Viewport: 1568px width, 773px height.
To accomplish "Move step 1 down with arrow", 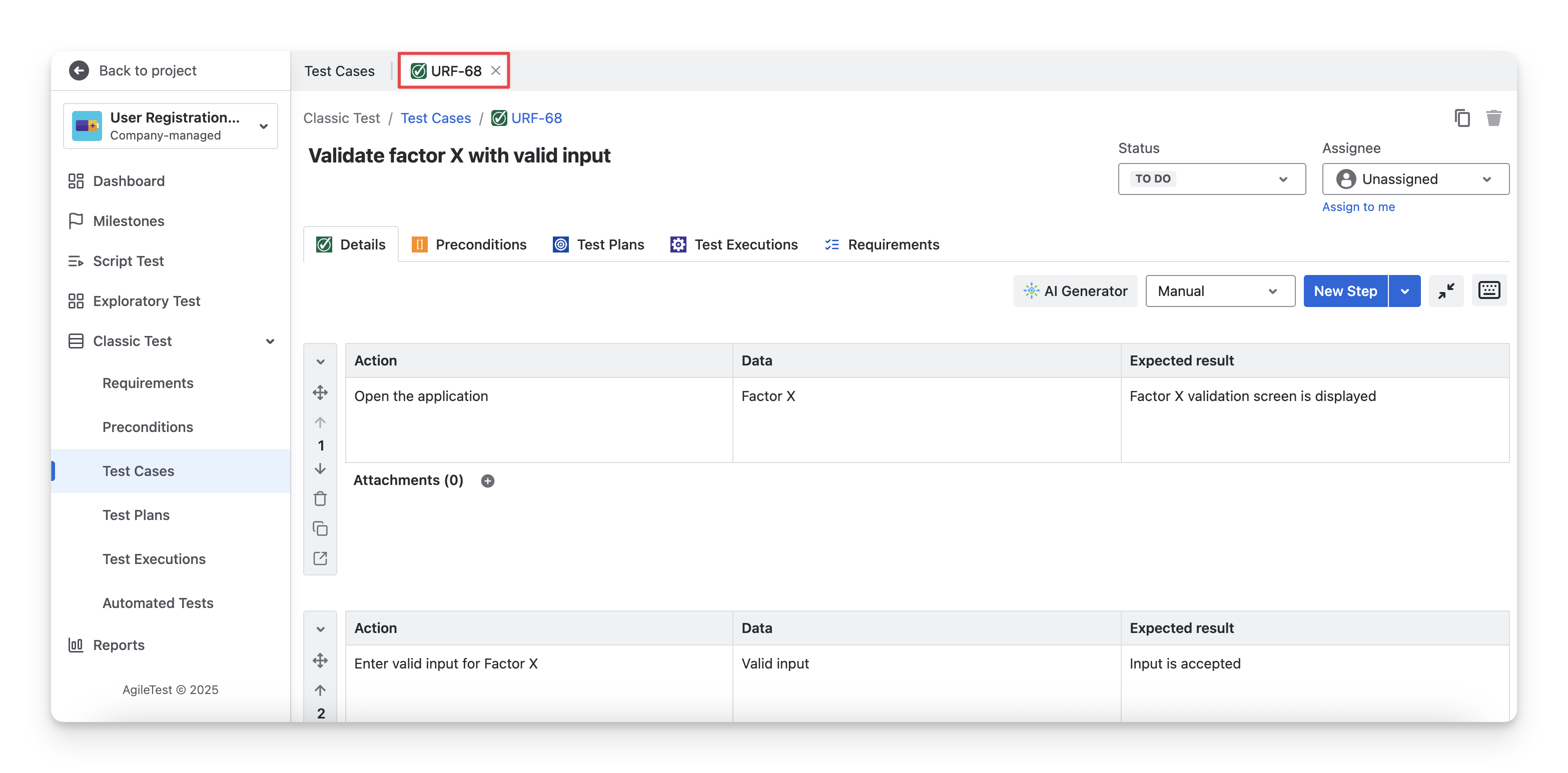I will point(320,469).
